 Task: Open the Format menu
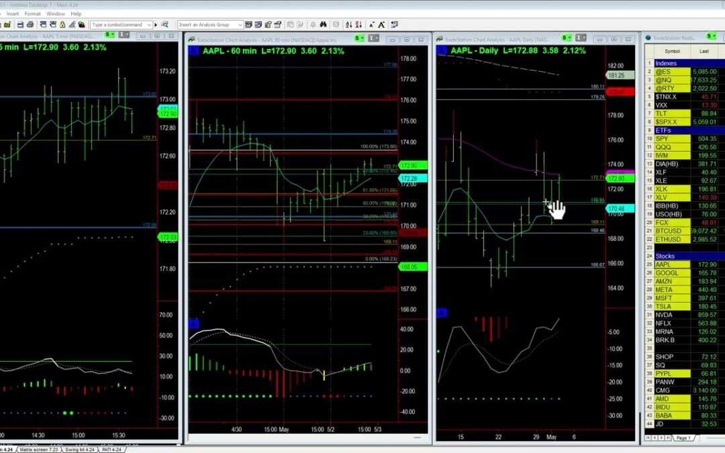[32, 14]
